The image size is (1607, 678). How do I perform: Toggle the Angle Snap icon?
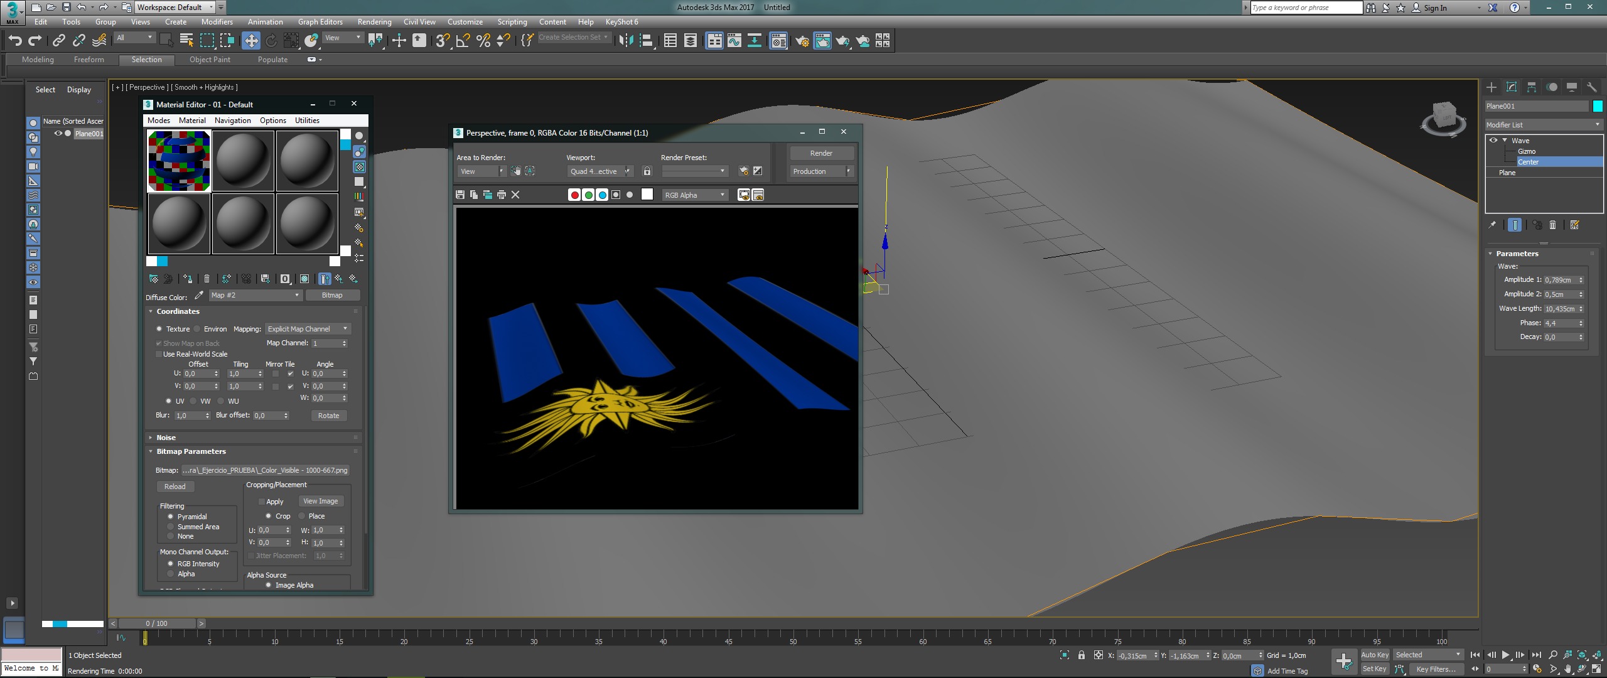click(463, 41)
